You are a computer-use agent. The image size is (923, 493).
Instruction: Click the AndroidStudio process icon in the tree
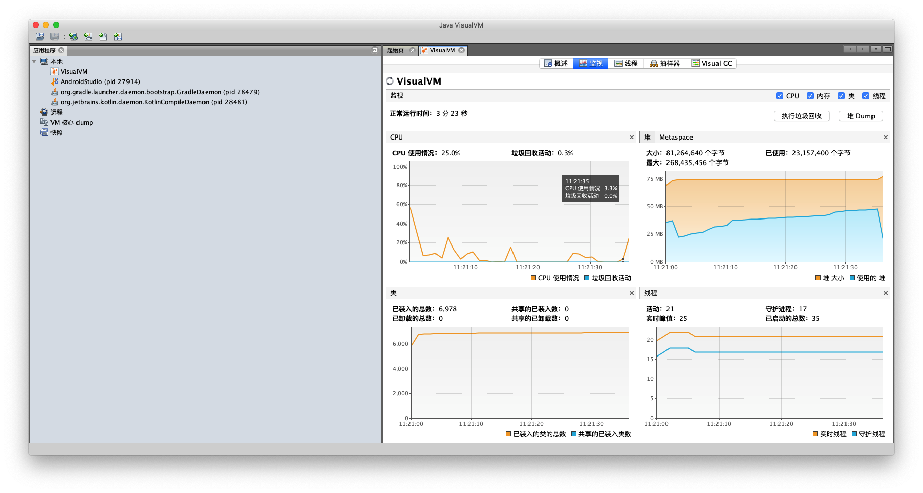tap(55, 81)
